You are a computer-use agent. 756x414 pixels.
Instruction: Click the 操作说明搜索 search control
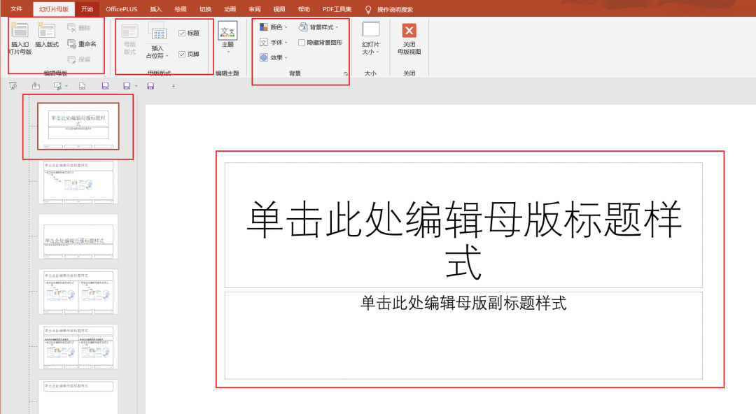[390, 9]
